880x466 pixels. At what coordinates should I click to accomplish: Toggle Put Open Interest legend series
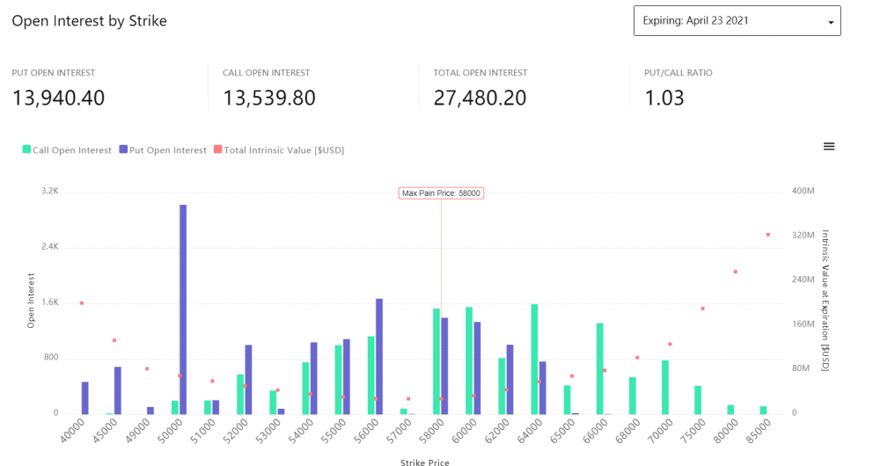167,150
